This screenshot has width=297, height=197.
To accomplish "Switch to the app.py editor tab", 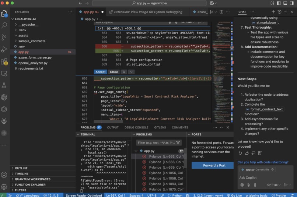I will 91,12.
